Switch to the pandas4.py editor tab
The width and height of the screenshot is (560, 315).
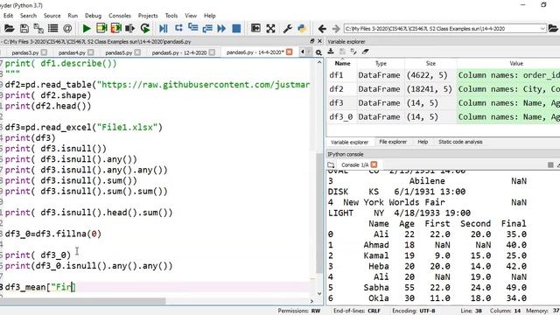click(72, 52)
